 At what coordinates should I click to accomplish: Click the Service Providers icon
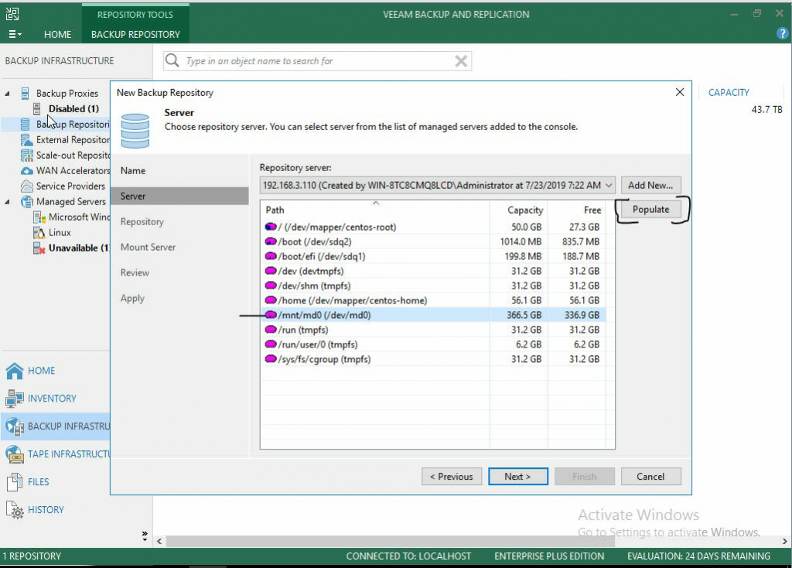pyautogui.click(x=27, y=186)
